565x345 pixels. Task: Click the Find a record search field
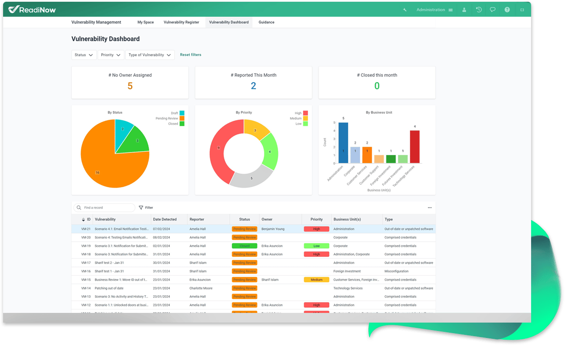click(104, 207)
